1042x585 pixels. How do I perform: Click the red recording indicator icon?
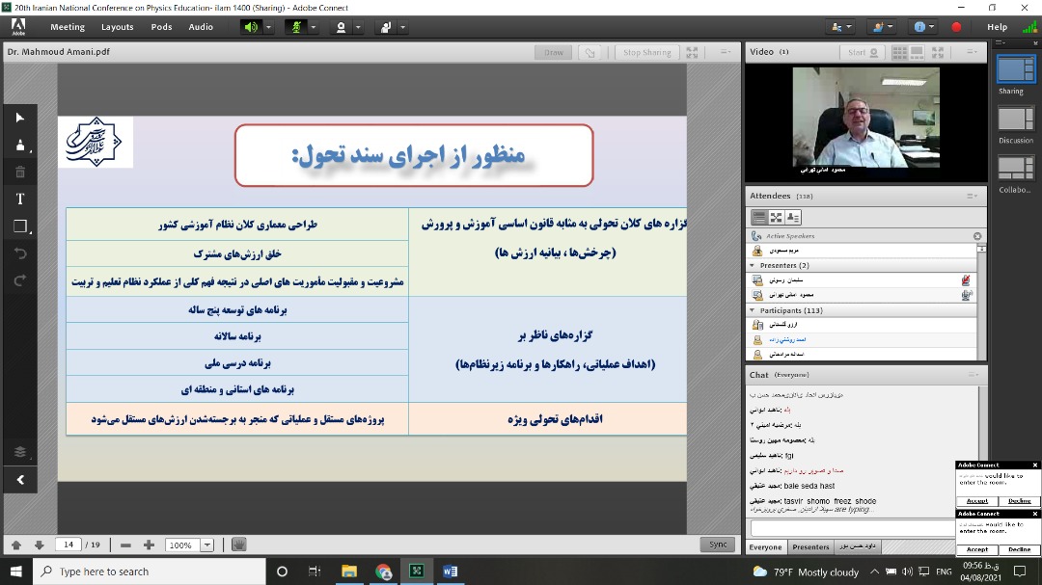point(956,27)
